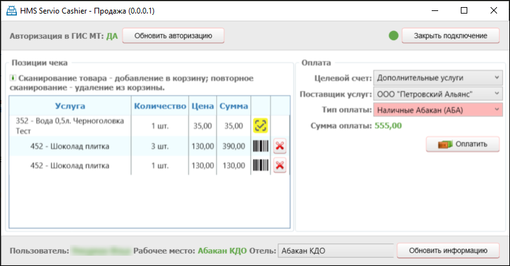Screen dimensions: 510x266
Task: Remove the 1 шт. Шоколад плитка position
Action: [x=280, y=166]
